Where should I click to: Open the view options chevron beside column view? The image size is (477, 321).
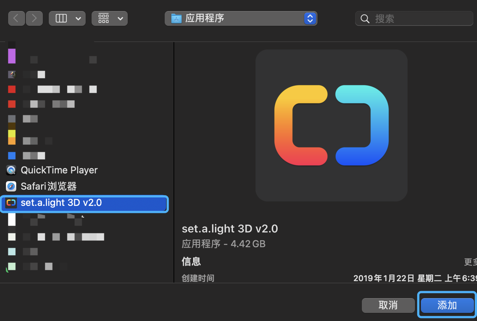tap(78, 18)
